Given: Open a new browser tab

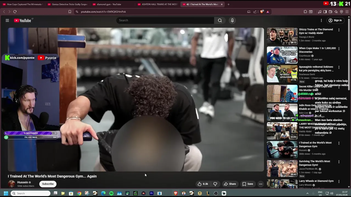Looking at the screenshot, I should click(228, 4).
